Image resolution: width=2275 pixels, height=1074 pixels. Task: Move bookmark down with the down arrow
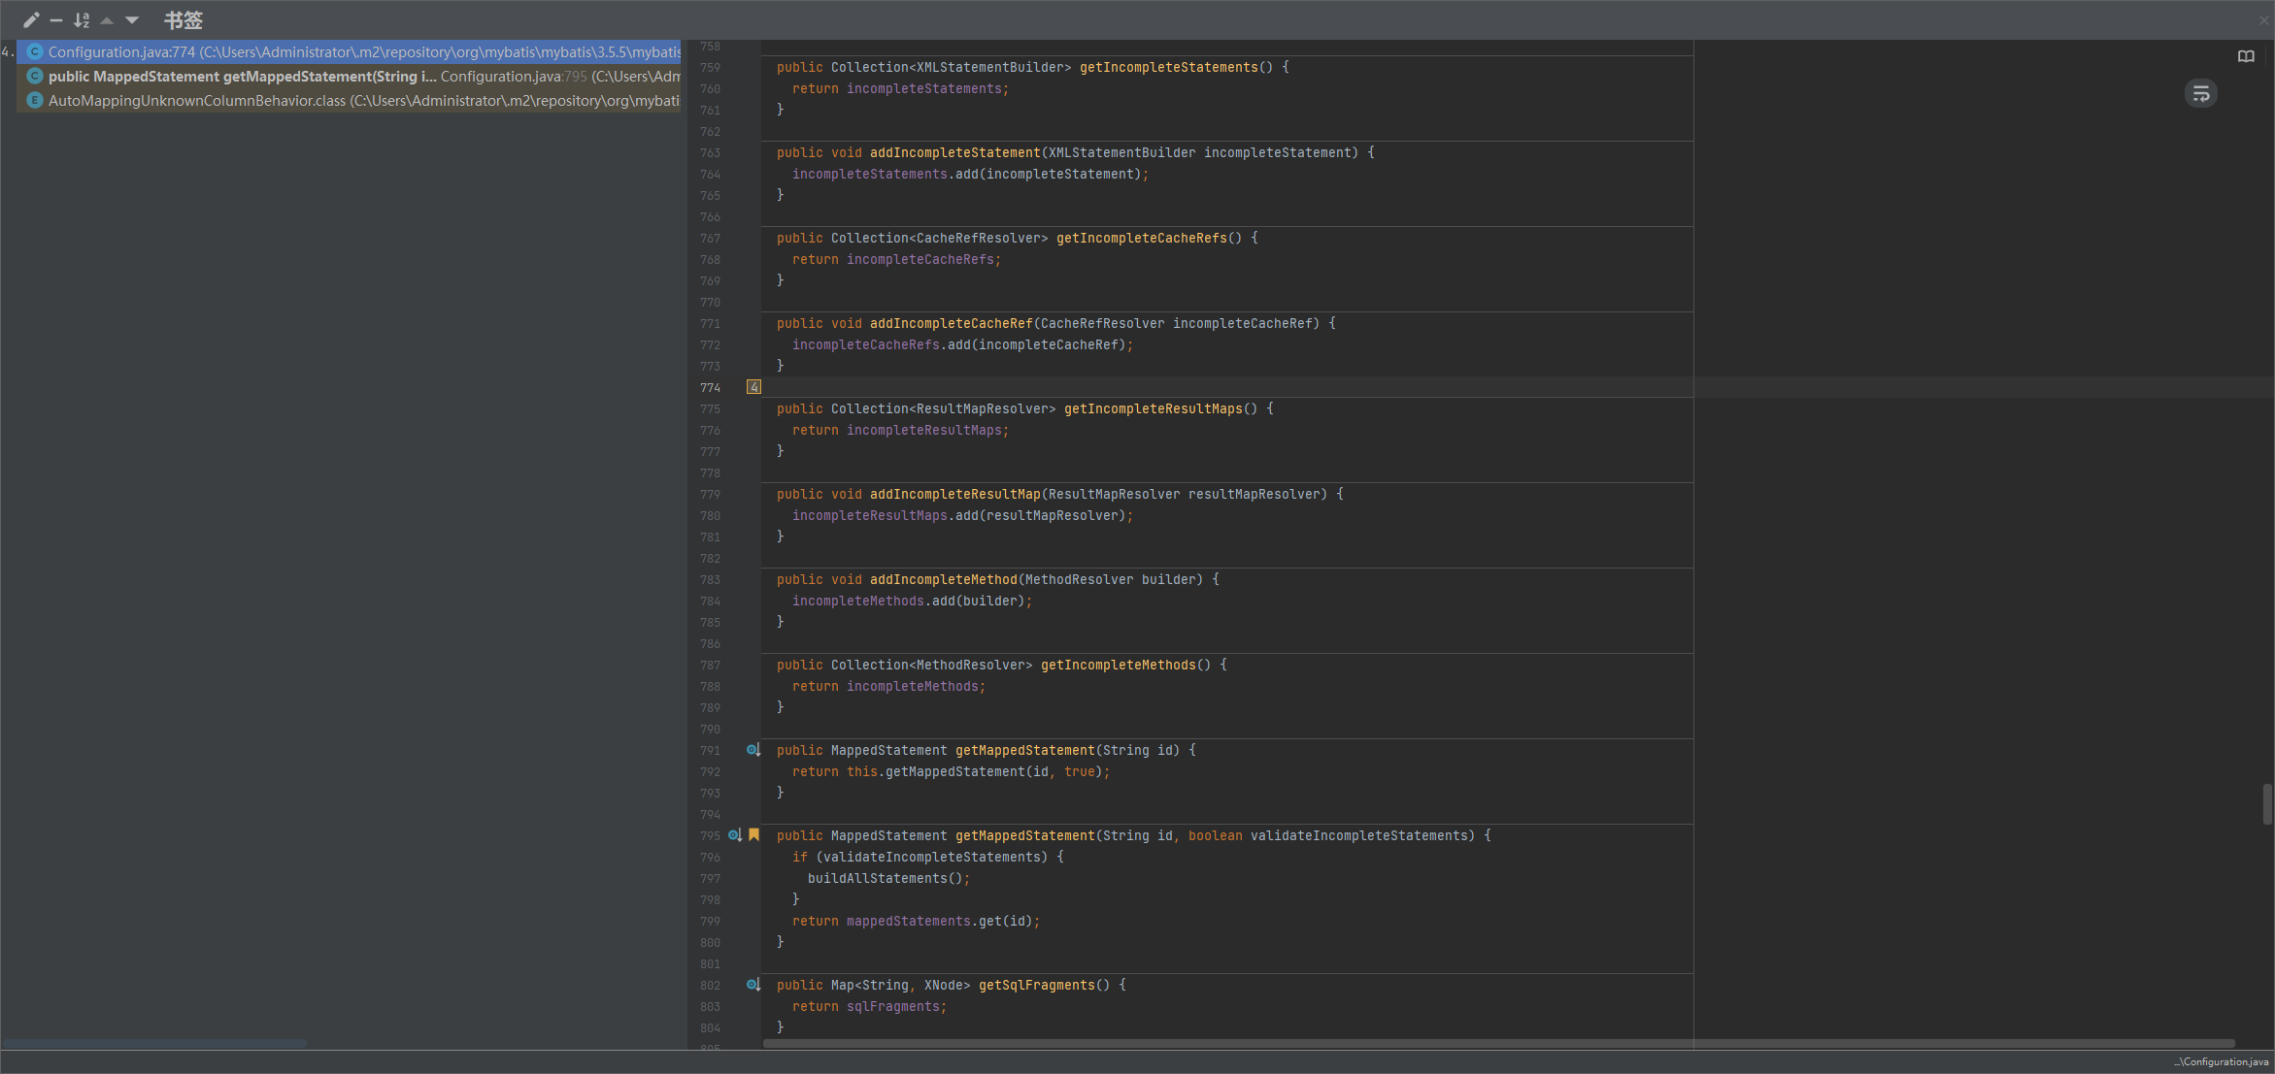coord(132,20)
